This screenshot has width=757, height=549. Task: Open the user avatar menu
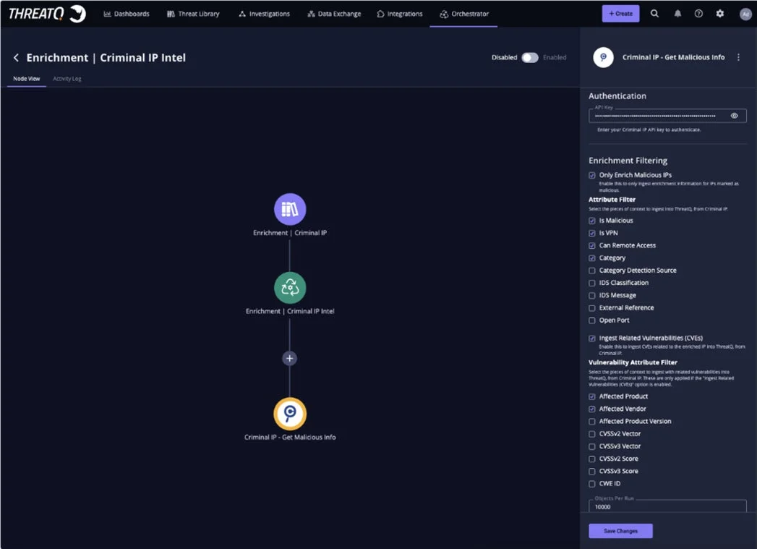(745, 14)
